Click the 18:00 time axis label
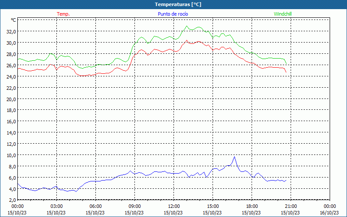The height and width of the screenshot is (217, 347). pos(252,207)
